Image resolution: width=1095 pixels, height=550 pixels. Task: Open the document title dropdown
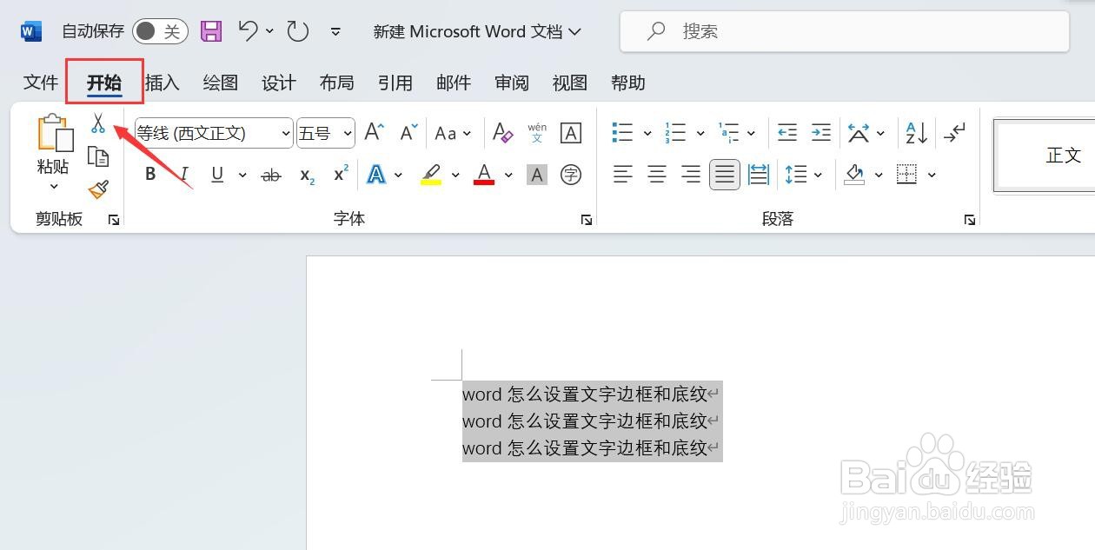[x=574, y=32]
